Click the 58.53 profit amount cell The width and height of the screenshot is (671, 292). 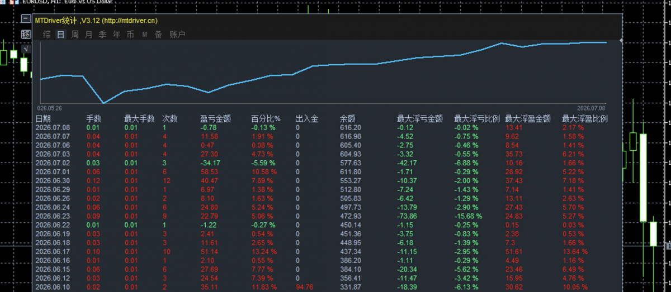209,172
